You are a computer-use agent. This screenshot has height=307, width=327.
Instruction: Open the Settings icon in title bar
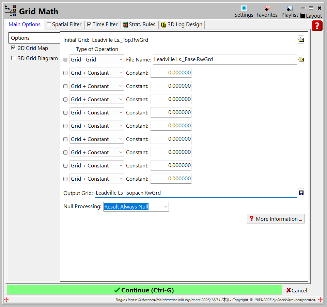(244, 8)
